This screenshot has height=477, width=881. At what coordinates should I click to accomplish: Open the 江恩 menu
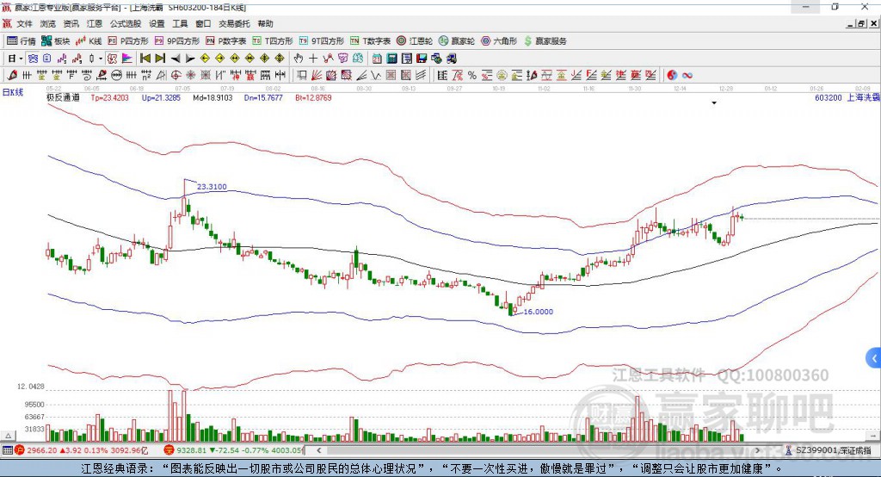[x=95, y=23]
